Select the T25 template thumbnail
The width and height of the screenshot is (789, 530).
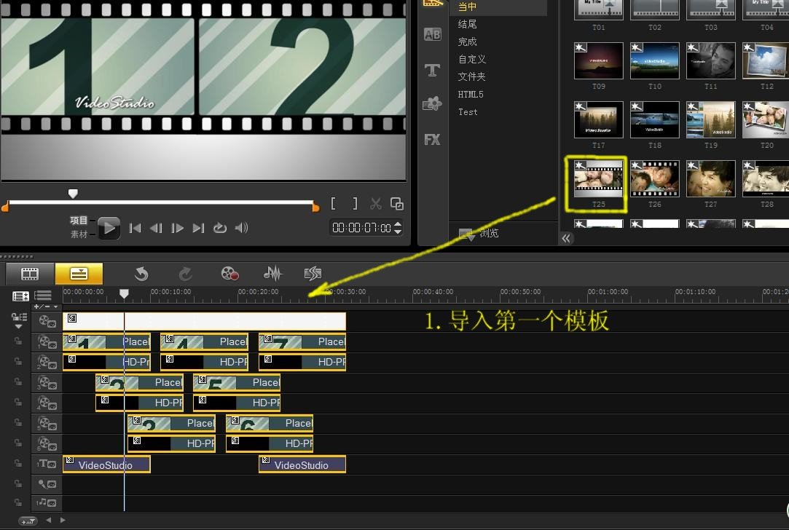pyautogui.click(x=598, y=179)
